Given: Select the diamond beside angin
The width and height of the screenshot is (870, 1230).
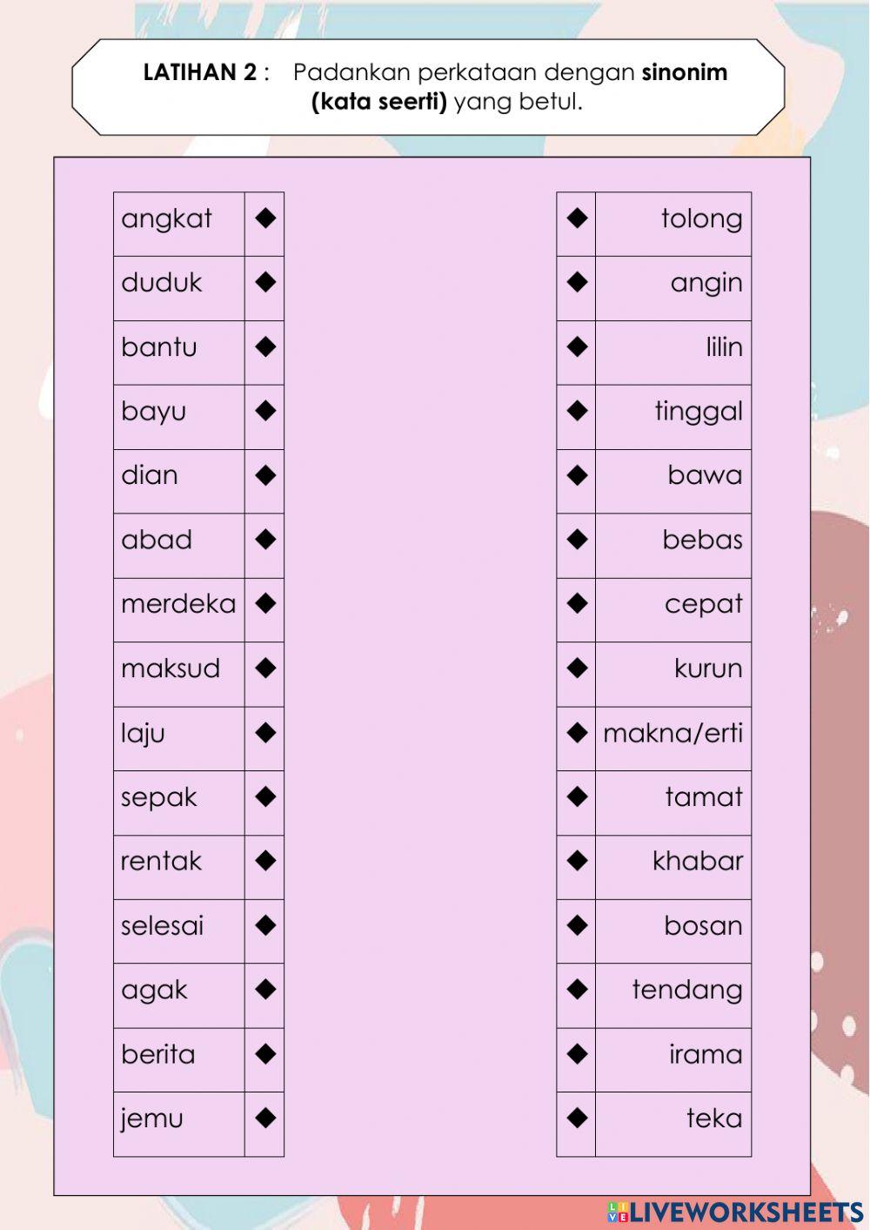Looking at the screenshot, I should coord(577,283).
